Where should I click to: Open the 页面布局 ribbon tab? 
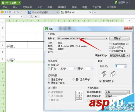[x=27, y=7]
